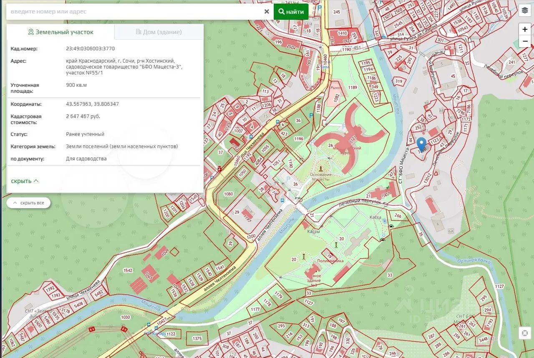
Task: Zoom in on the map
Action: click(x=524, y=29)
